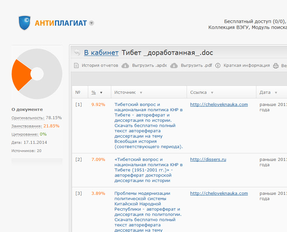This screenshot has width=287, height=232.
Task: Follow the http://cheloveknauka.com link in row [3]
Action: [219, 193]
